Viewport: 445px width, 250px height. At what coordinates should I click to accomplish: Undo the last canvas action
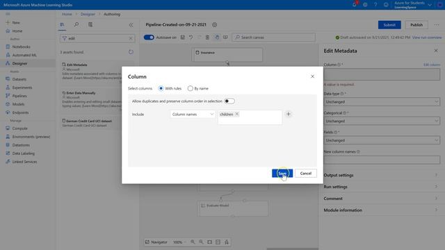pos(191,37)
